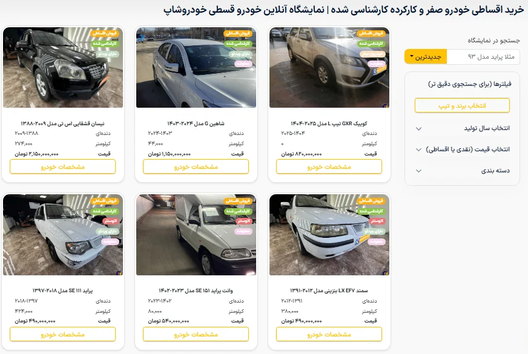Click 'مشخصات خودرو' button for Nissan Qashqai
The image size is (528, 354).
click(x=62, y=166)
